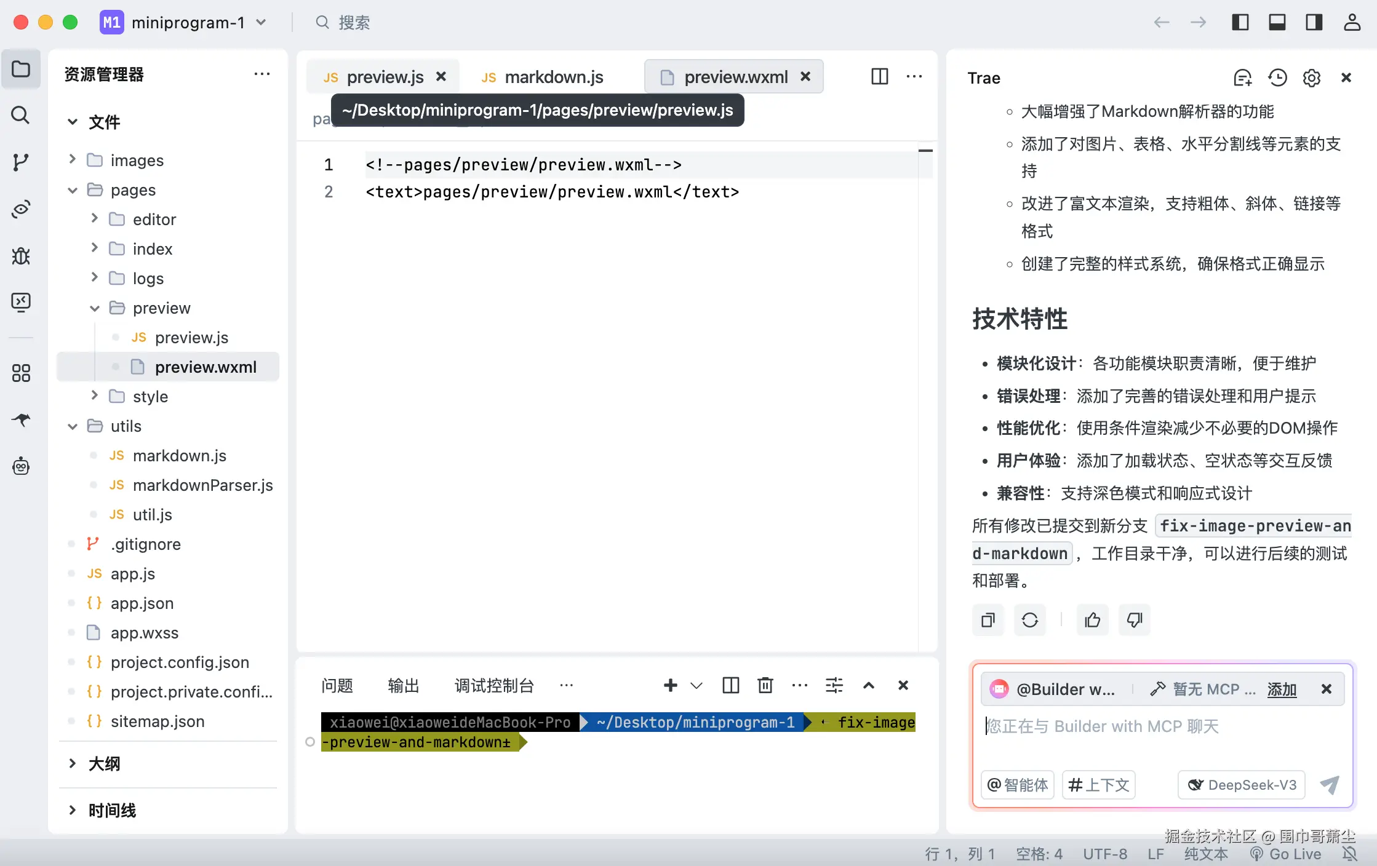Toggle the bottom panel visibility

[x=1277, y=22]
